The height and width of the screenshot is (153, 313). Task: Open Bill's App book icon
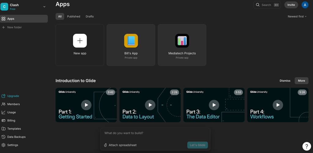click(131, 41)
